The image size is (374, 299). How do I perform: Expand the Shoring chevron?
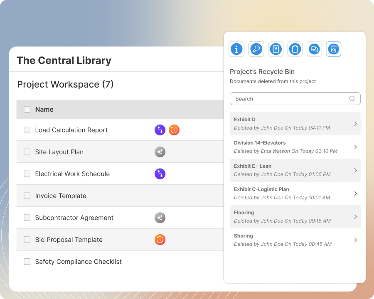[355, 240]
